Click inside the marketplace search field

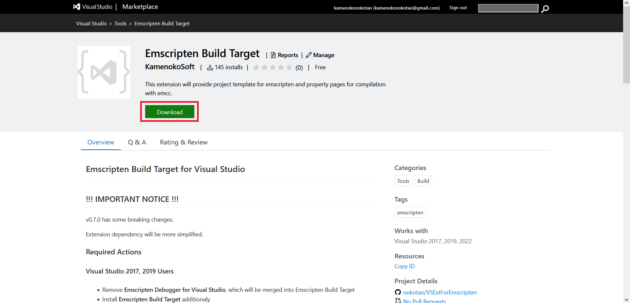508,8
